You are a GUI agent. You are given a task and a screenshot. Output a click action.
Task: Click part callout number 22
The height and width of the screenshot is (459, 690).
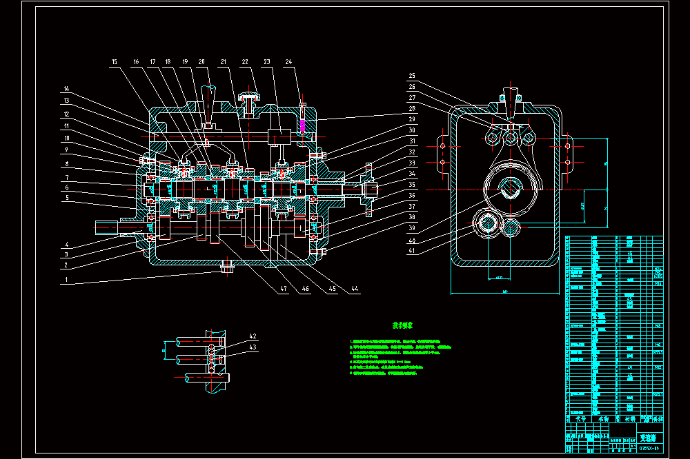[245, 62]
